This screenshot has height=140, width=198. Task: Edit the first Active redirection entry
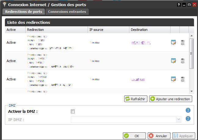(173, 42)
